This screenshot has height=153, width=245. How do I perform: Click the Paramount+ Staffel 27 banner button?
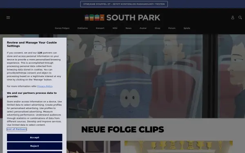point(124,4)
